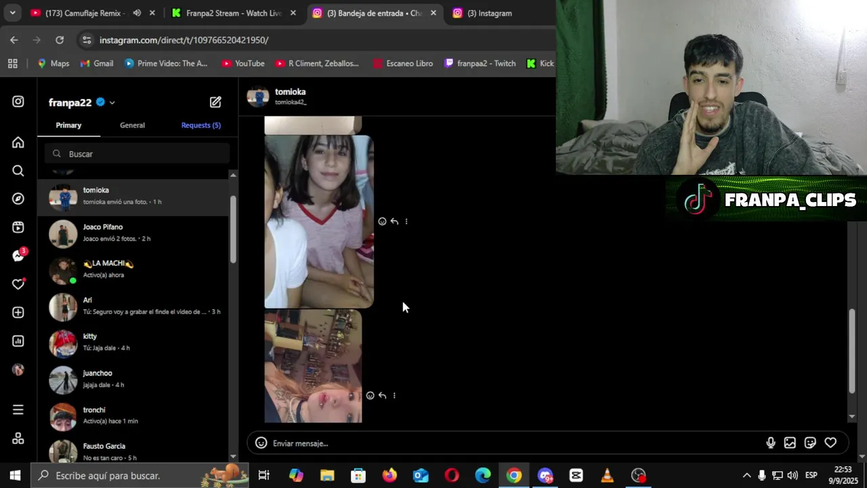Open more options for girl photo message
The width and height of the screenshot is (867, 488).
click(406, 222)
